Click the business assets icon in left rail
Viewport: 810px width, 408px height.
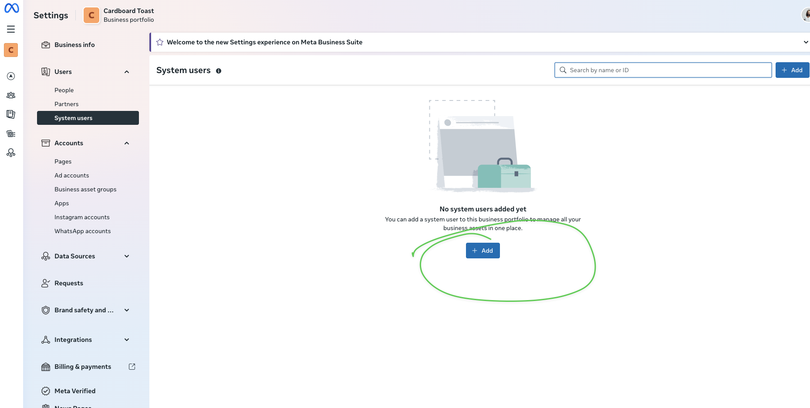(x=11, y=134)
